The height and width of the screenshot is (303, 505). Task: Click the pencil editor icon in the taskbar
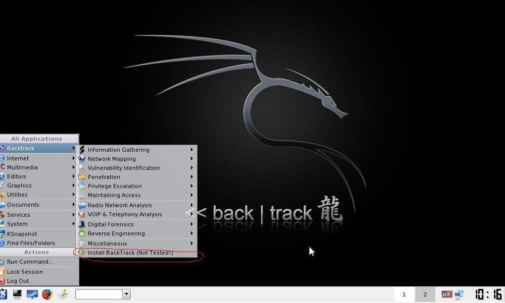pos(63,294)
